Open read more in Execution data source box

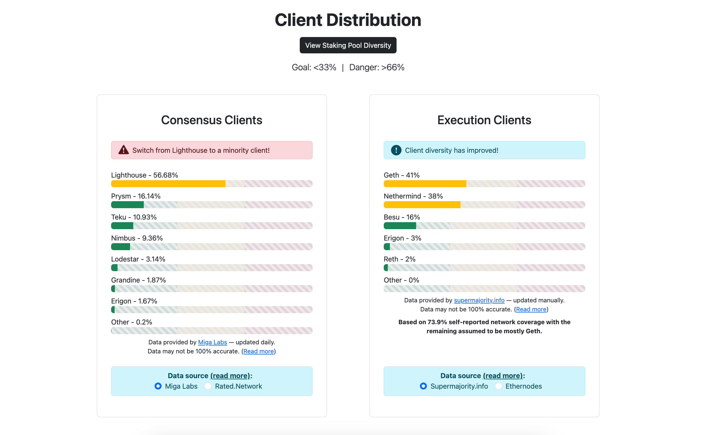(x=503, y=376)
